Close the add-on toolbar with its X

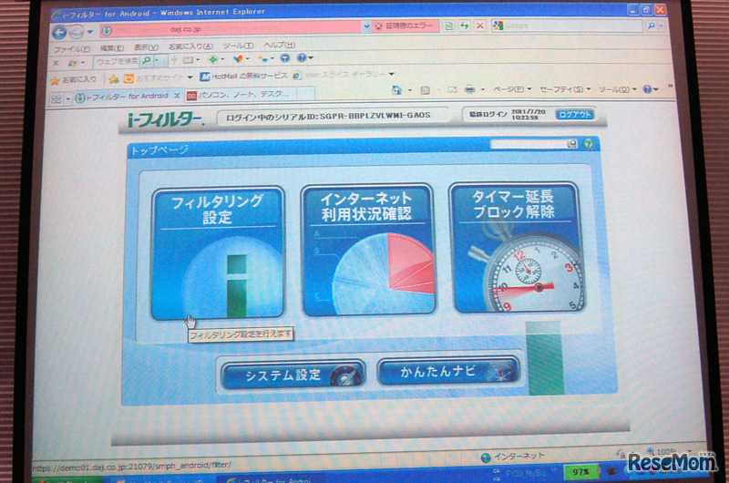(56, 63)
